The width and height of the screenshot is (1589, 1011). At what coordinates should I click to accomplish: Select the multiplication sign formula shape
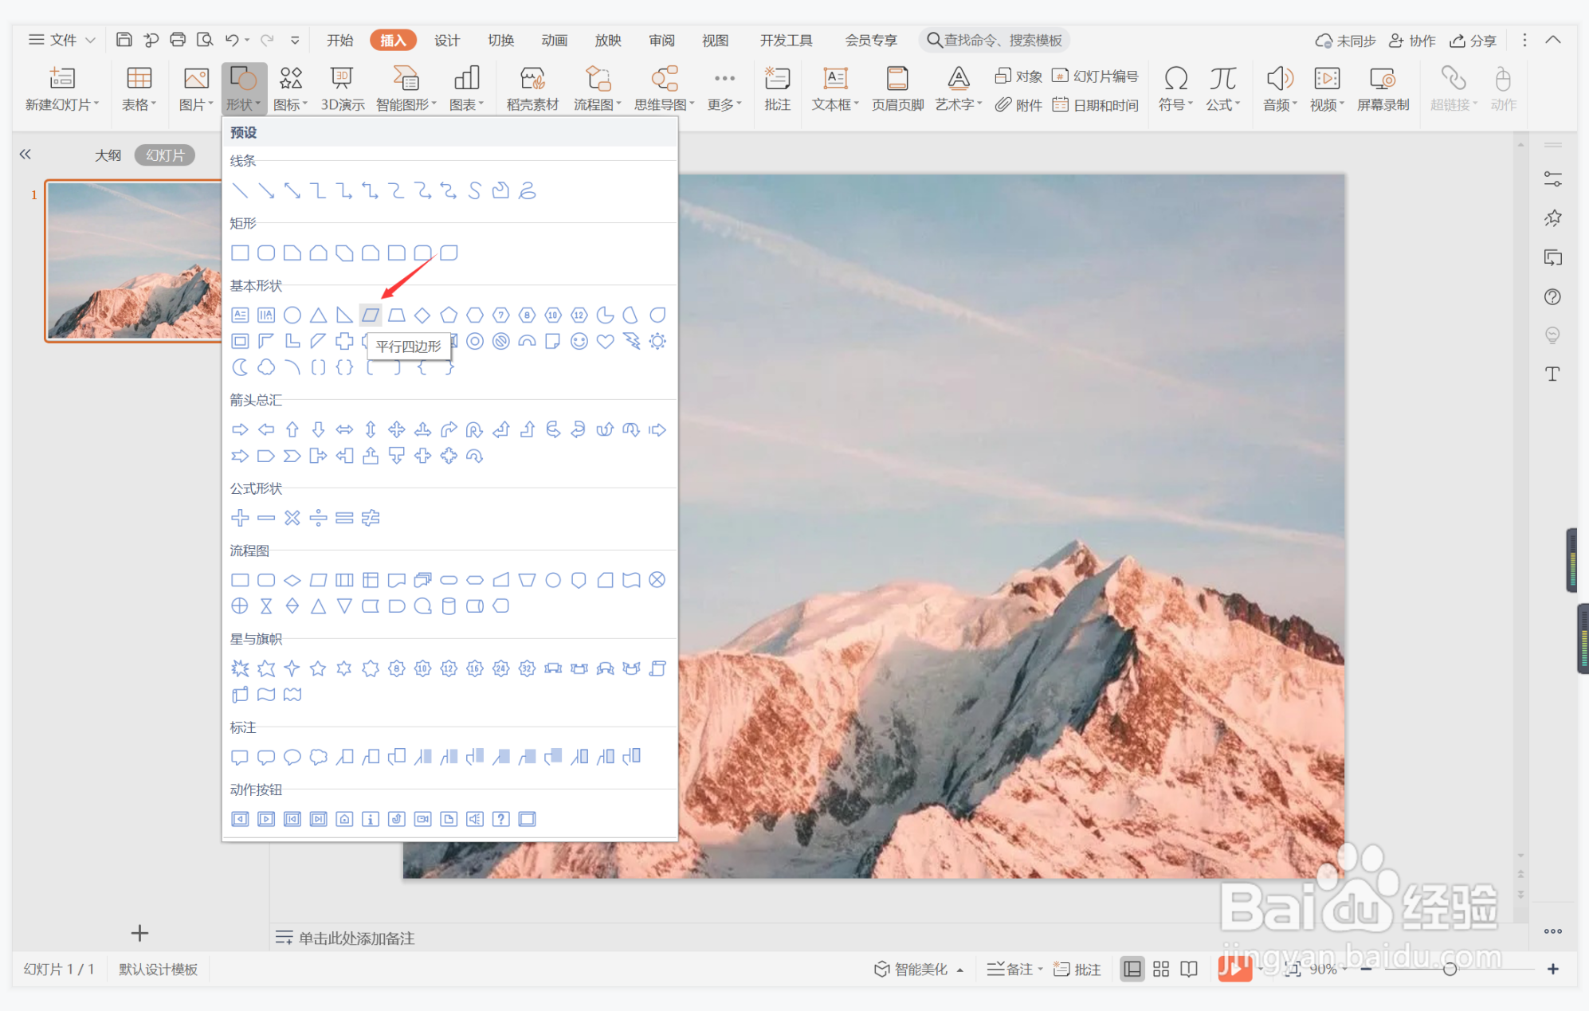292,519
